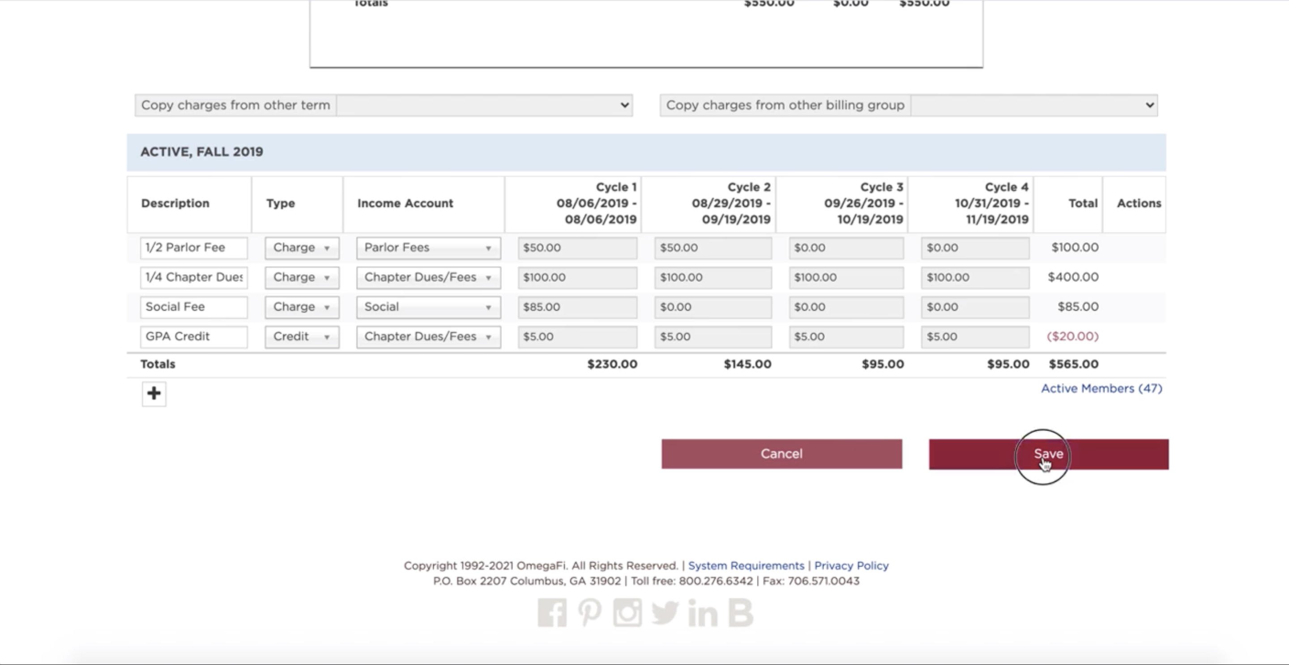Open the Facebook footer icon
The width and height of the screenshot is (1289, 665).
[x=552, y=613]
